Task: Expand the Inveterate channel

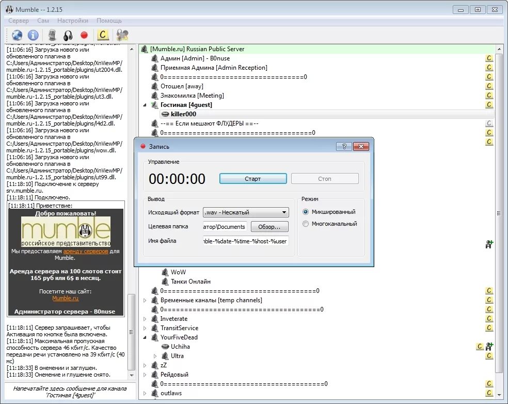Action: pos(145,319)
